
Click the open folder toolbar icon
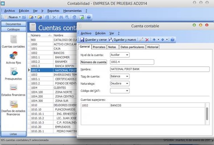(x=24, y=17)
